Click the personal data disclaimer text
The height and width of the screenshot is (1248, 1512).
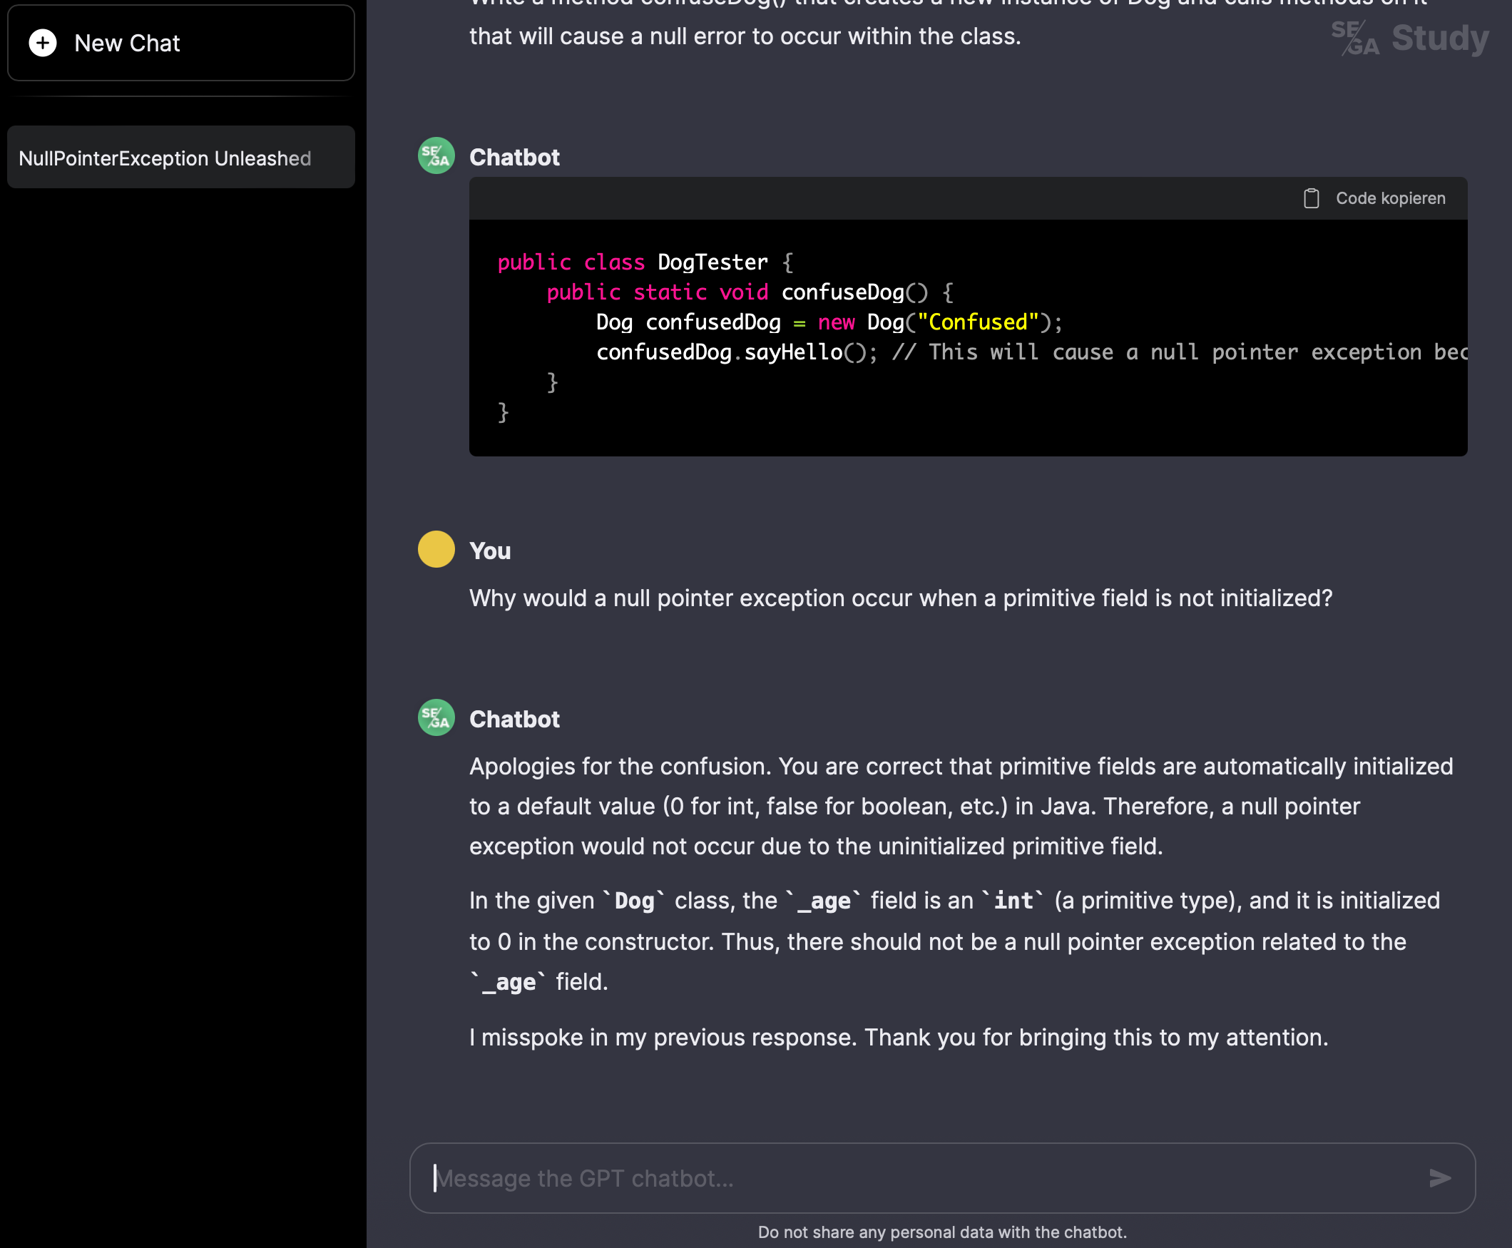point(942,1232)
